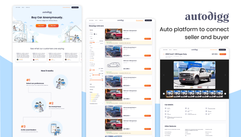Click the autodigg logo in the car detail page header
This screenshot has width=241, height=137.
195,50
